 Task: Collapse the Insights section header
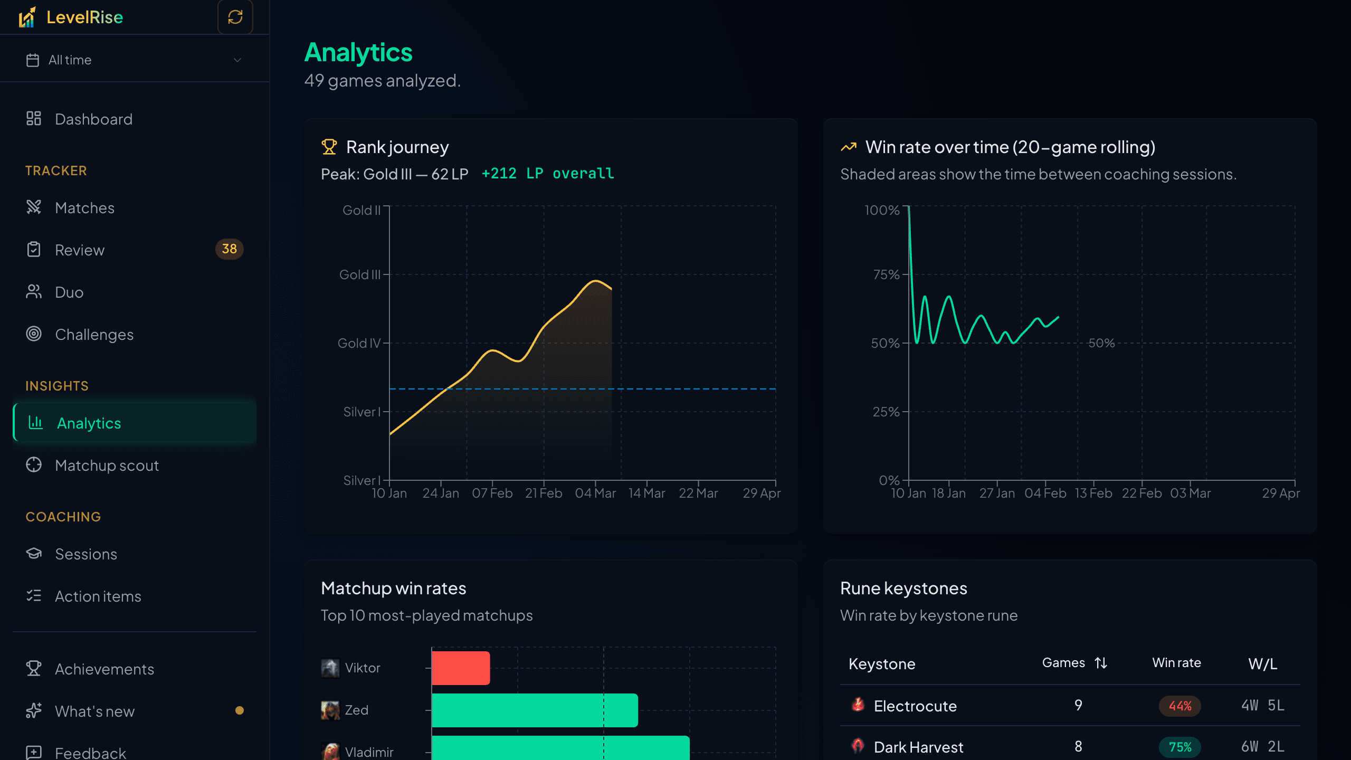coord(56,385)
